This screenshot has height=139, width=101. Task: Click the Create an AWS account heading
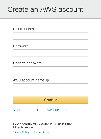tap(45, 9)
